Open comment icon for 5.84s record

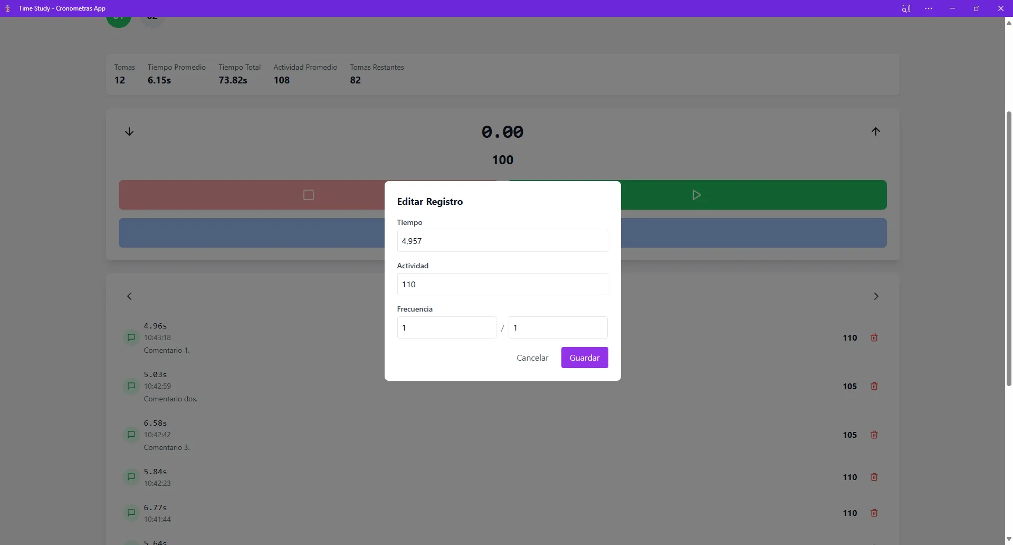coord(131,477)
